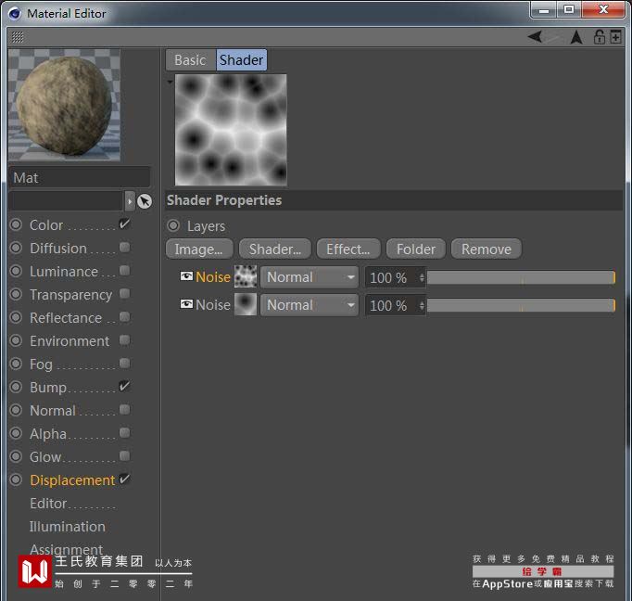Click the first Noise layer thumbnail
Viewport: 632px width, 601px height.
[x=246, y=276]
